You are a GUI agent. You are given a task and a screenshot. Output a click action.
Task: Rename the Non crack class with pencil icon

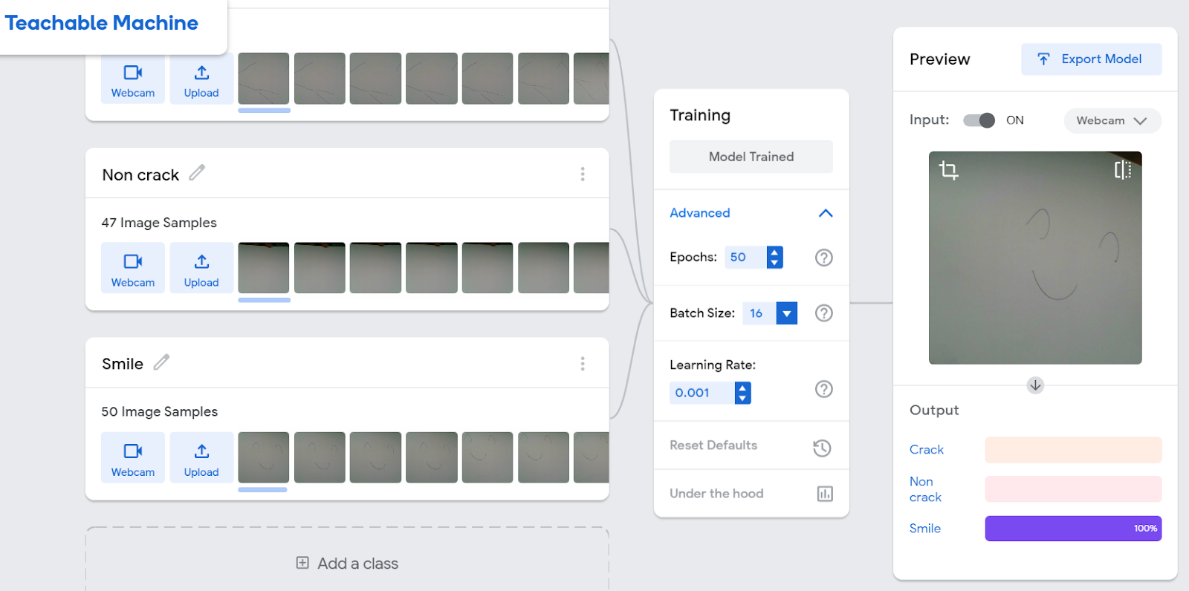tap(197, 173)
